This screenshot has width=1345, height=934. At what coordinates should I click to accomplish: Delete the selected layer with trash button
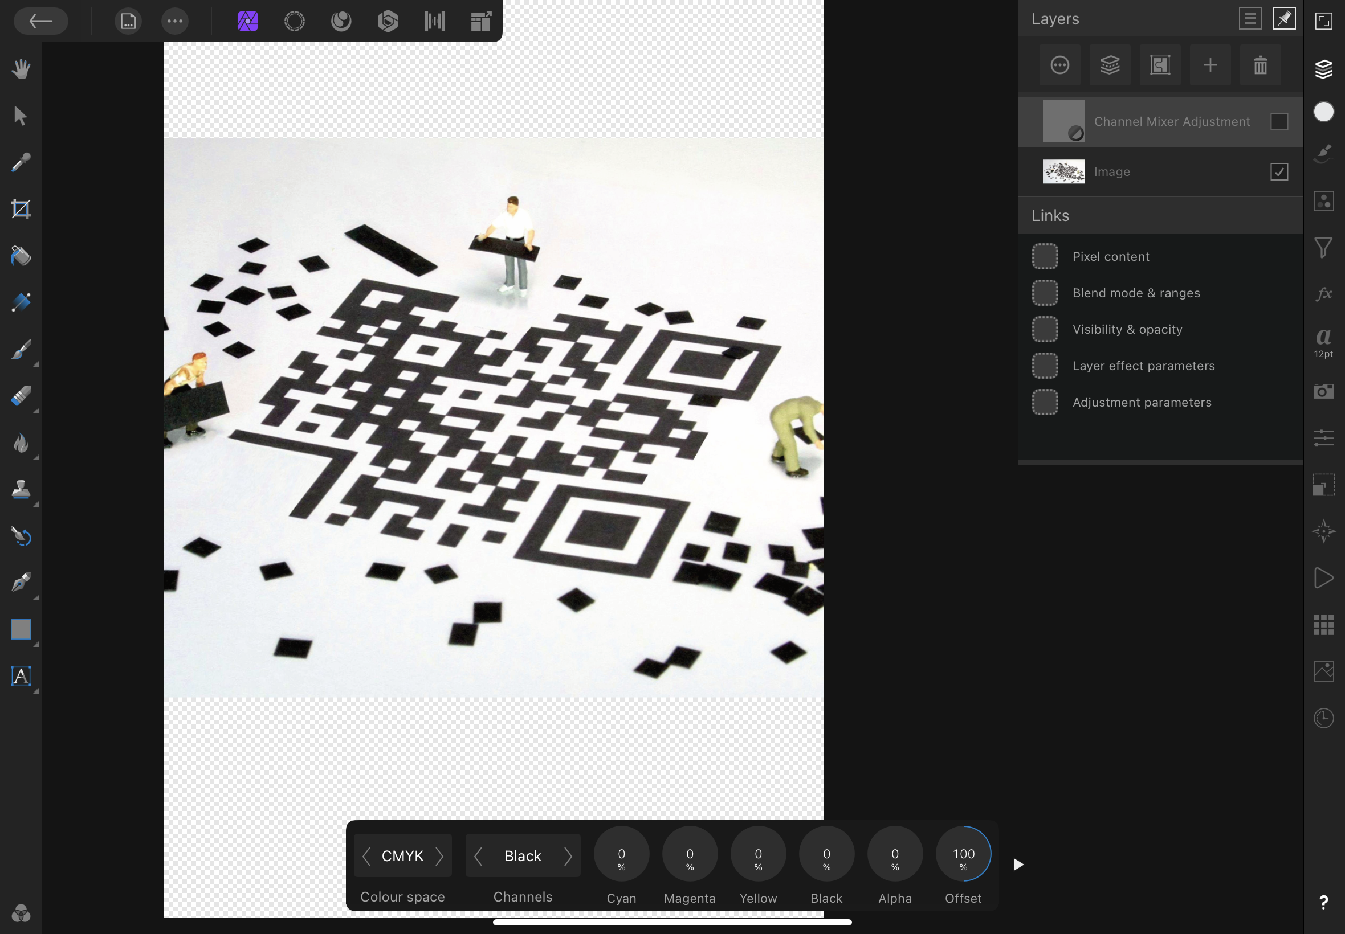[x=1261, y=65]
